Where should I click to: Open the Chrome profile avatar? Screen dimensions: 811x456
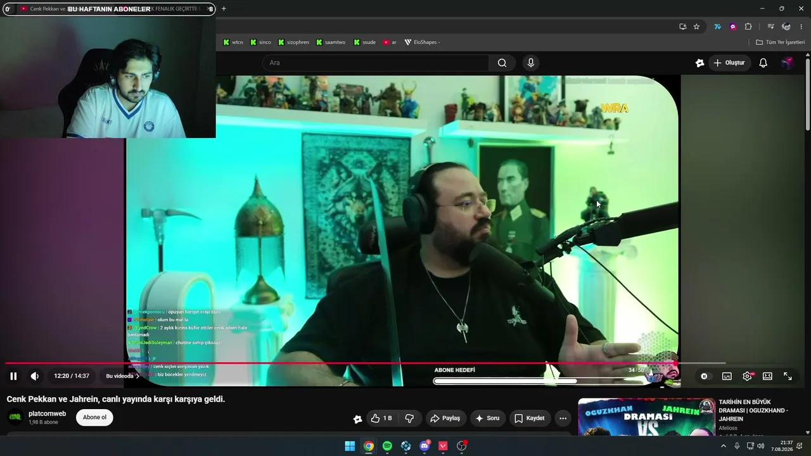click(786, 27)
